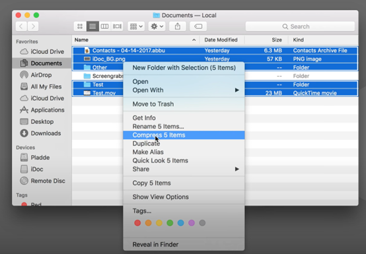This screenshot has height=254, width=366.
Task: Open the item arrangement dropdown
Action: (136, 26)
